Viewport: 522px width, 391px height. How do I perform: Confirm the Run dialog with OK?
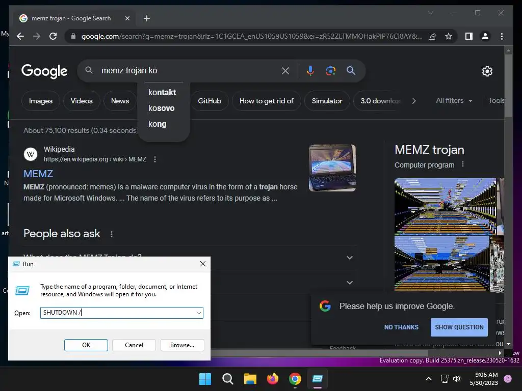tap(86, 345)
